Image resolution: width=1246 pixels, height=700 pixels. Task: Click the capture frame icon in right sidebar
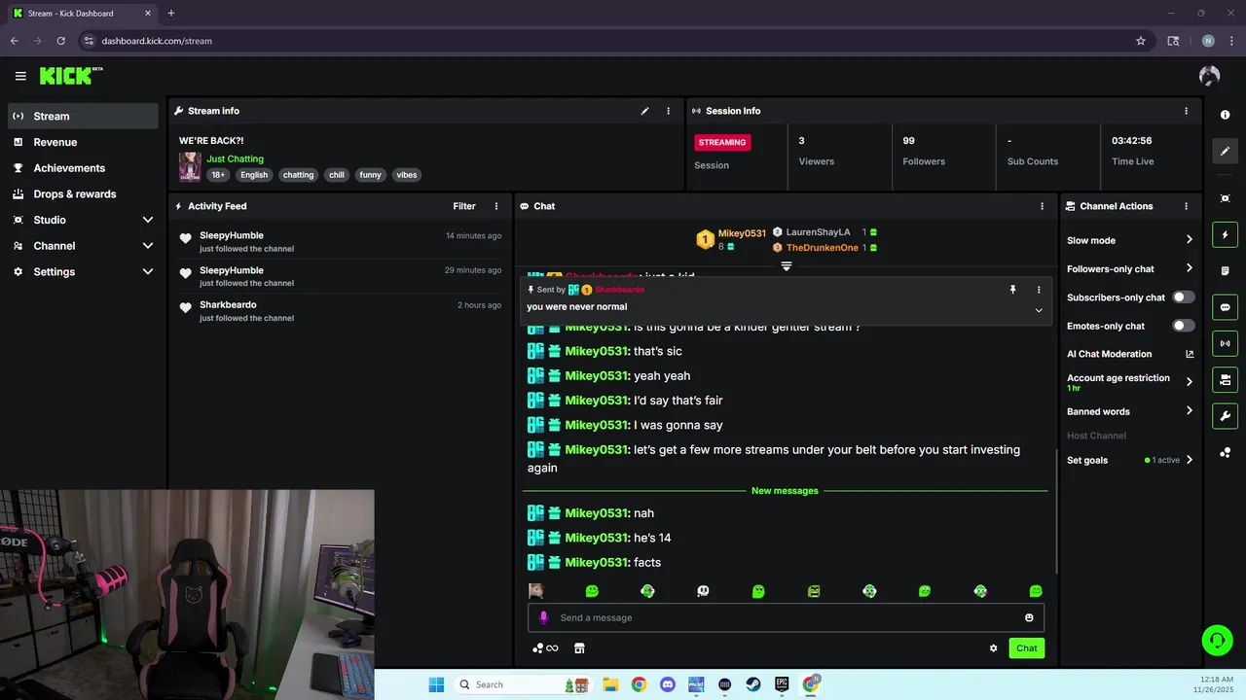(x=1225, y=198)
